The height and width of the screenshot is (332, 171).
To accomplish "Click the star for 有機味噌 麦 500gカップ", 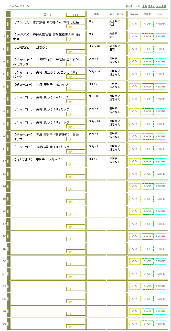I will tap(70, 152).
